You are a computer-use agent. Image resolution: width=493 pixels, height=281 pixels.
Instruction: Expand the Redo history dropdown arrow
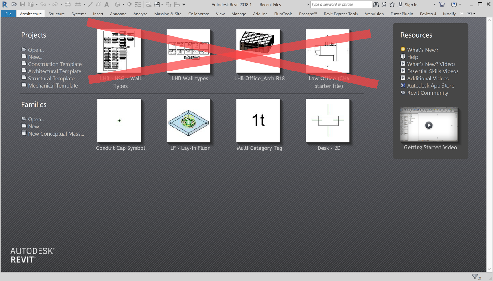click(61, 4)
